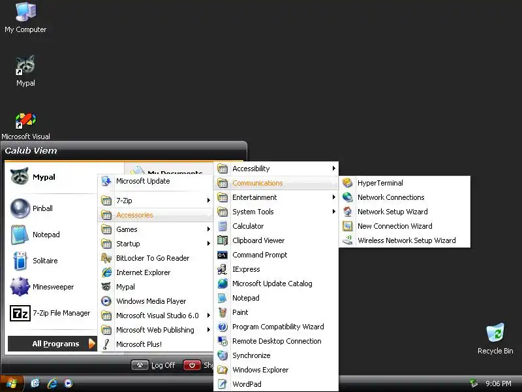Expand the 7-Zip program folder
522x392 pixels.
click(x=155, y=201)
